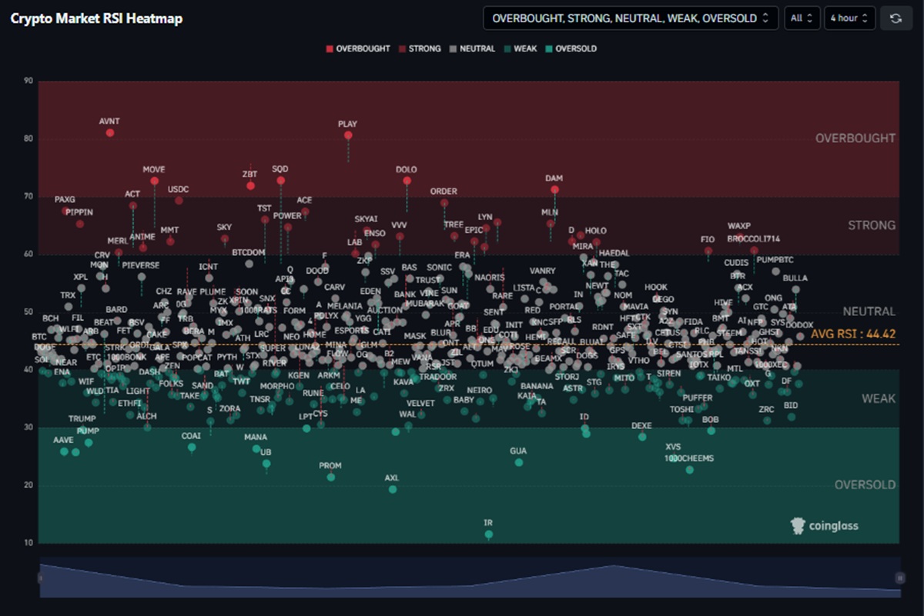
Task: Click the AVNT data point
Action: 110,132
